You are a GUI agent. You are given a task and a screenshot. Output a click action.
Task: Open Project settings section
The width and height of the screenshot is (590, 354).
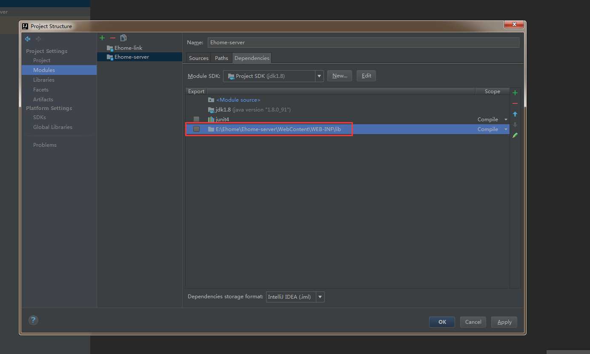pos(42,60)
